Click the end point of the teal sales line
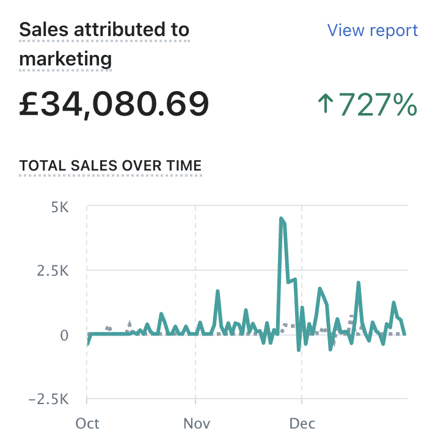 [x=405, y=334]
